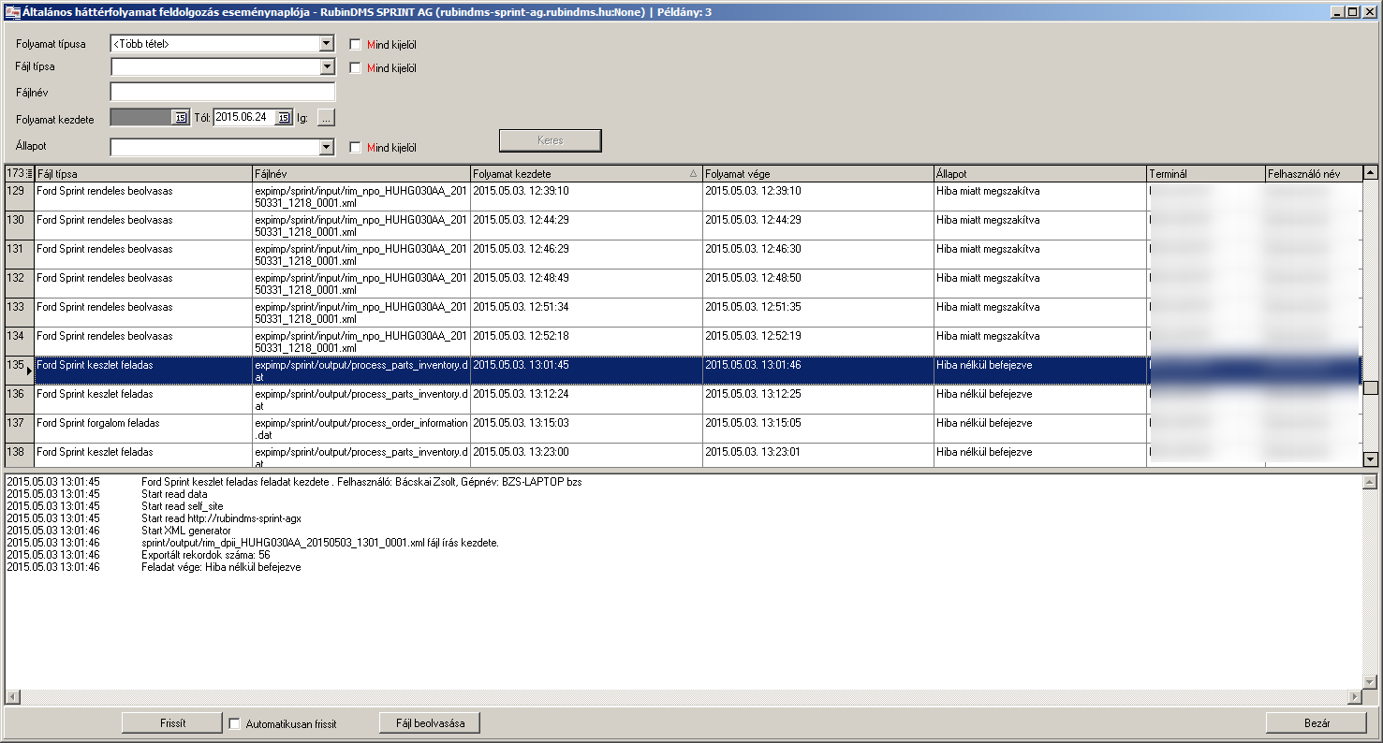Click log pane scroll down arrow
1383x743 pixels.
[1370, 682]
